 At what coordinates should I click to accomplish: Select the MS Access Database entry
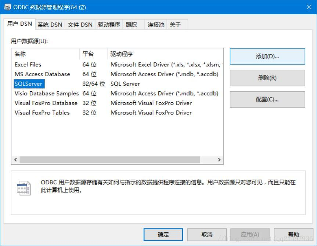(43, 74)
